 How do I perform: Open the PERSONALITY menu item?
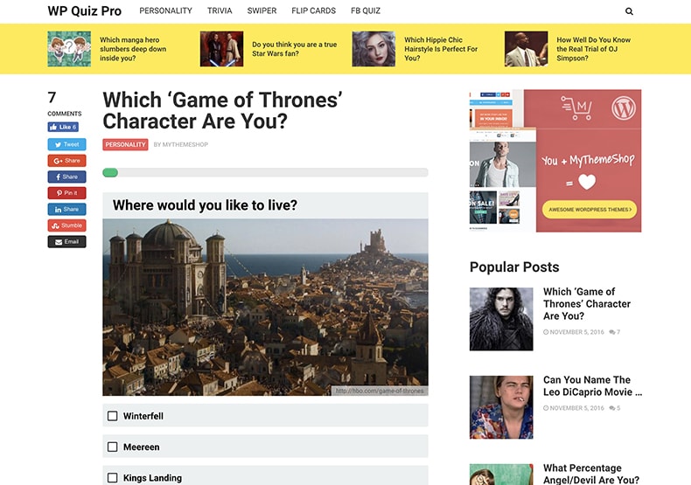pos(165,10)
